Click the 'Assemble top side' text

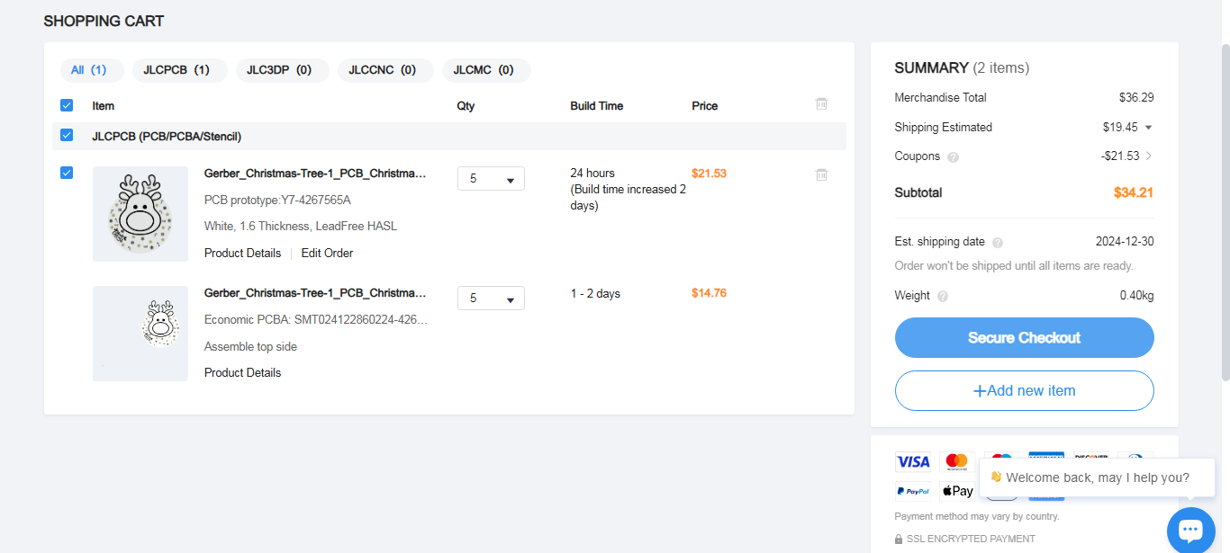(250, 347)
